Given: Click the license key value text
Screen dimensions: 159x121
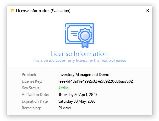Looking at the screenshot, I should coord(96,81).
